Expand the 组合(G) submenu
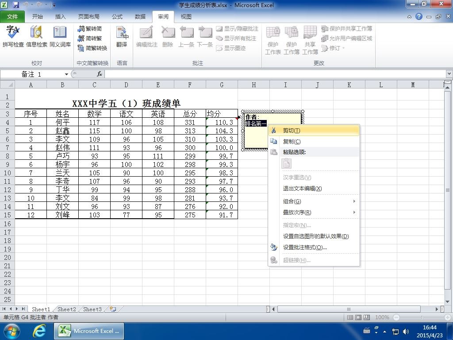453x340 pixels. (314, 201)
